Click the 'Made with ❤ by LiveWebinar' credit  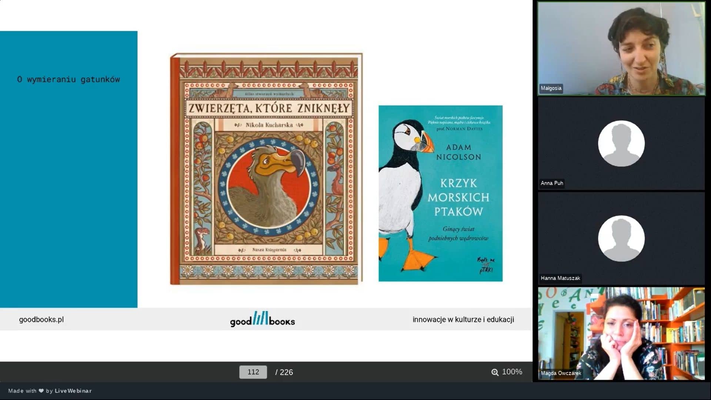50,391
